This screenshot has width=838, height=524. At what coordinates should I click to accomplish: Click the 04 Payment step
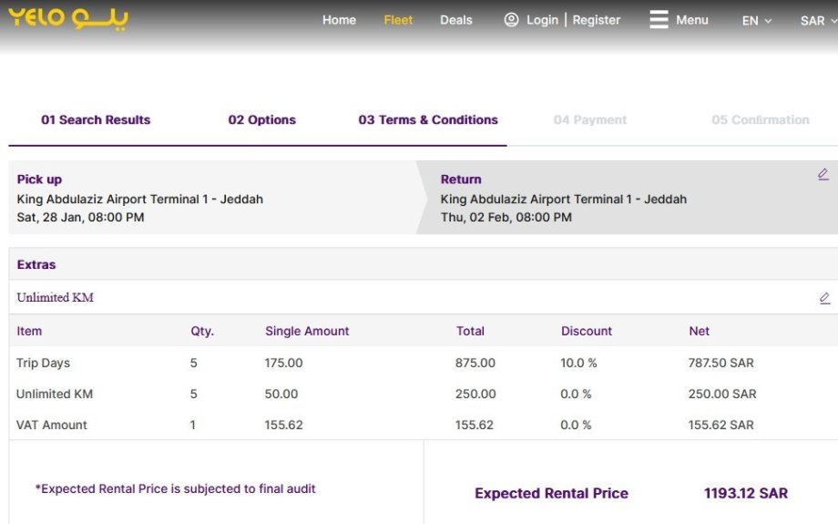click(590, 119)
